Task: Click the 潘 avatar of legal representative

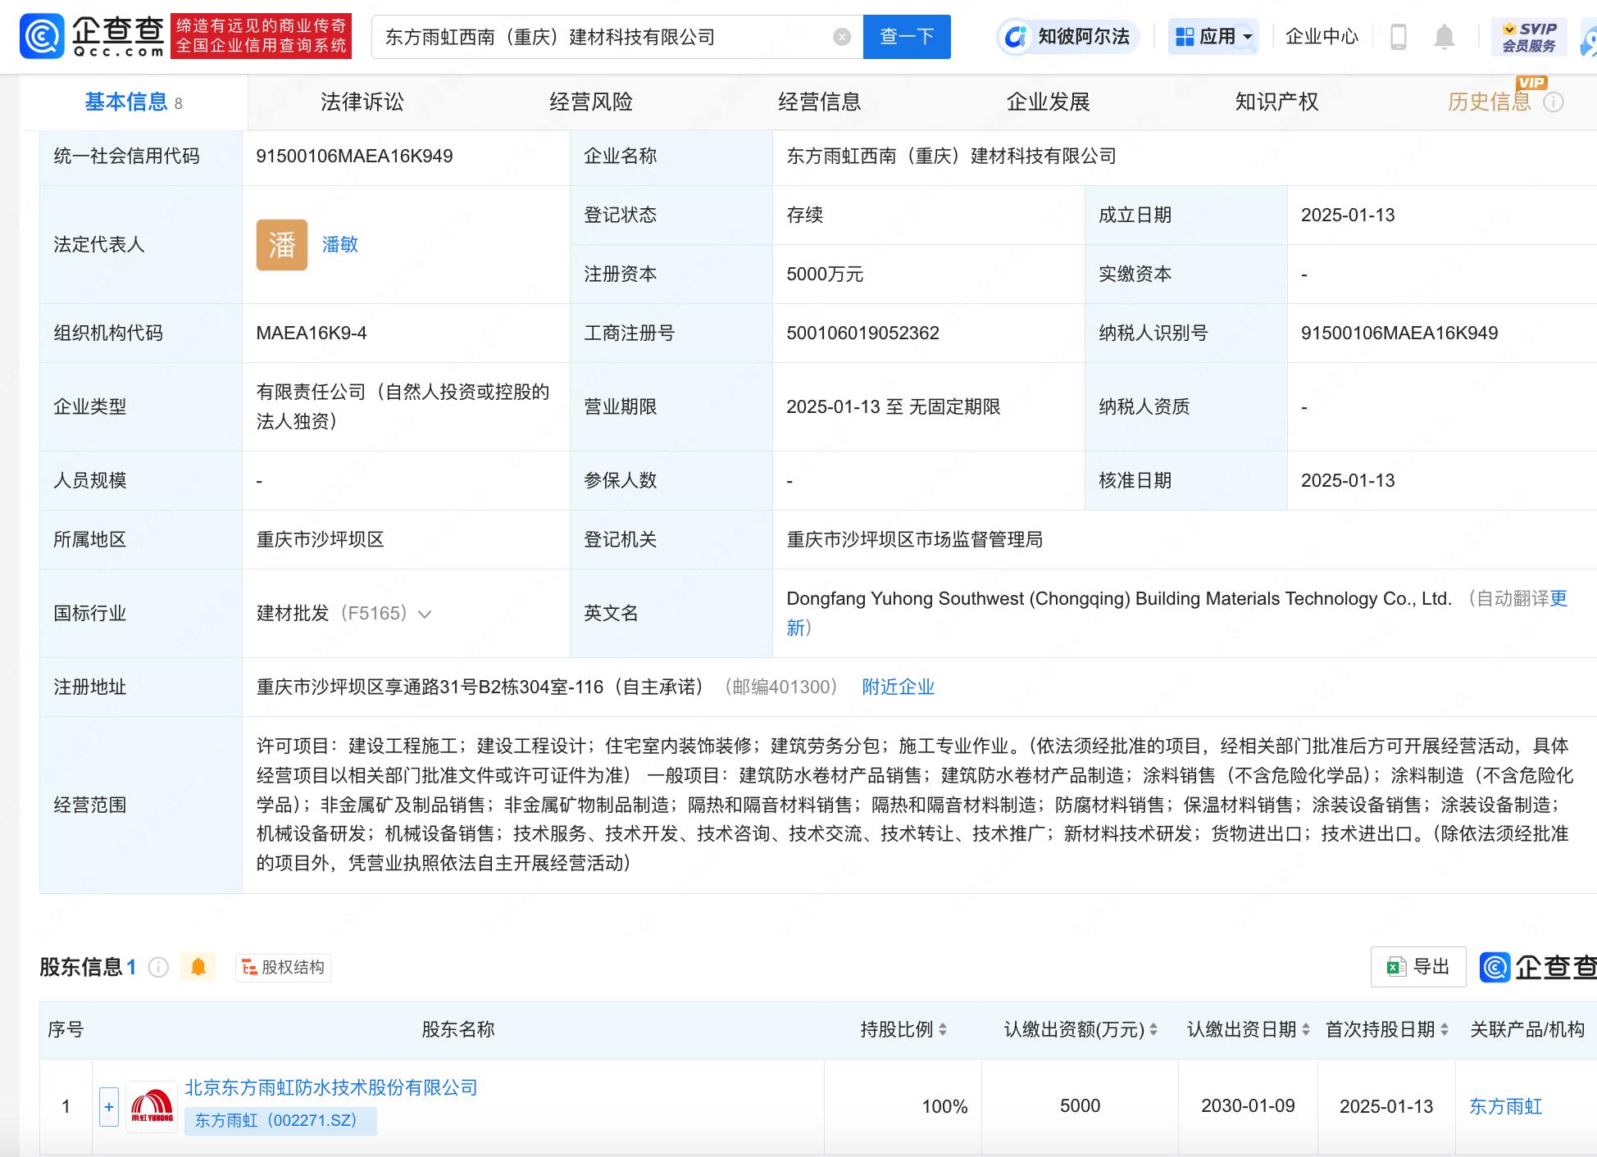Action: [x=282, y=244]
